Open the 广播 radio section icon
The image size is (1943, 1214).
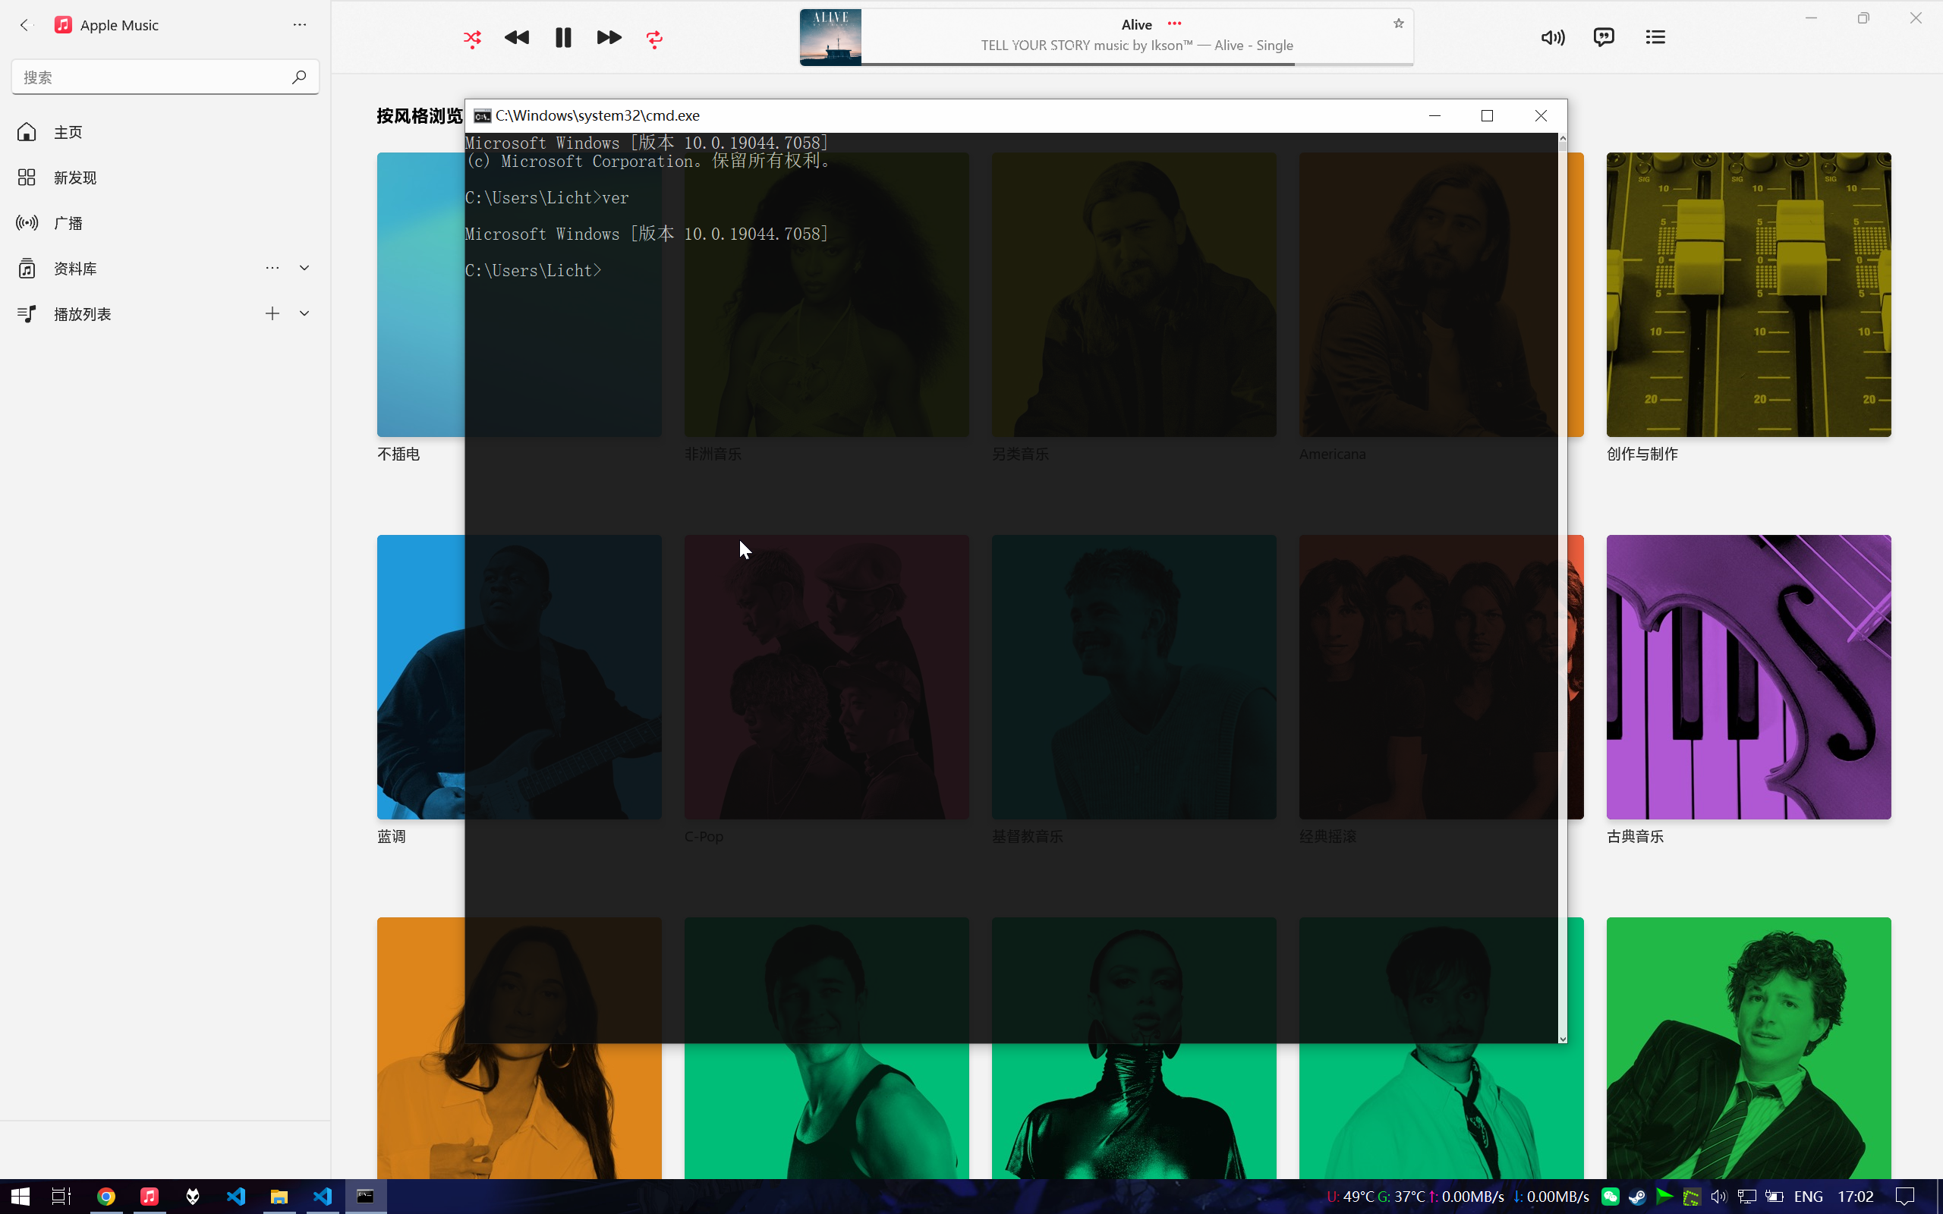(x=27, y=222)
